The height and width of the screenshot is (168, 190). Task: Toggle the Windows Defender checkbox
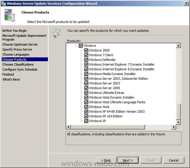point(86,60)
